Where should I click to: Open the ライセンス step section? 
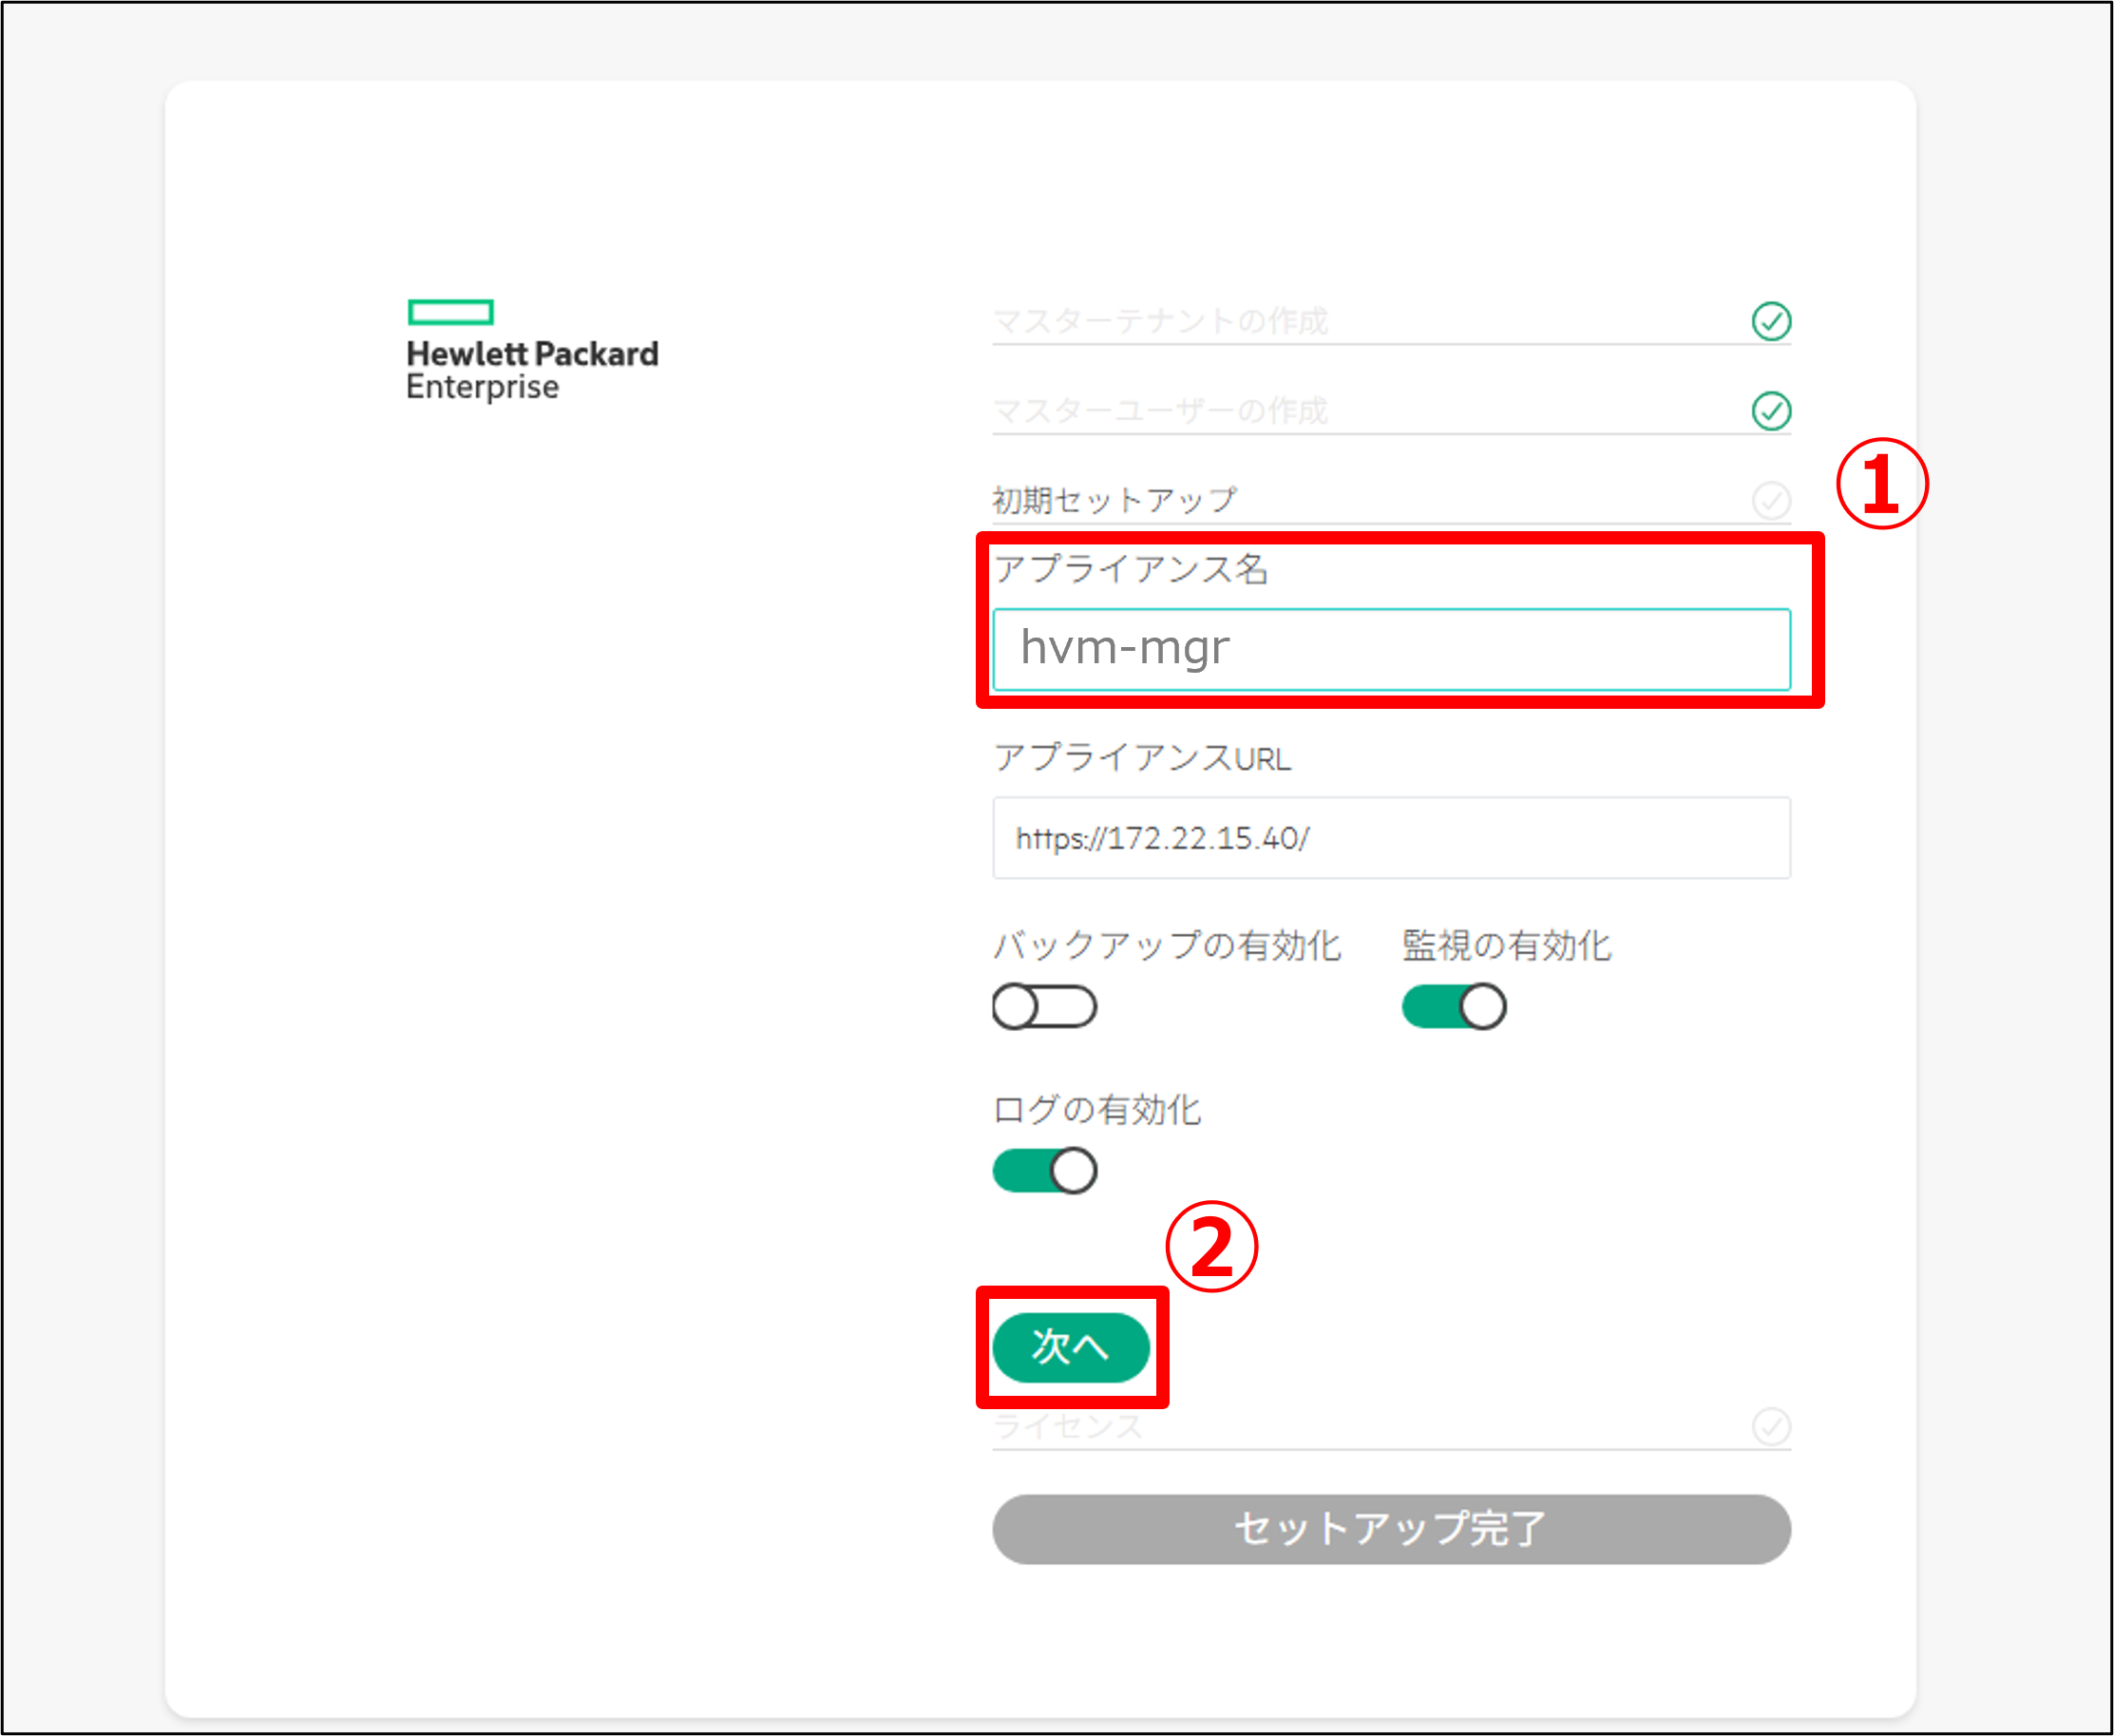(1068, 1426)
